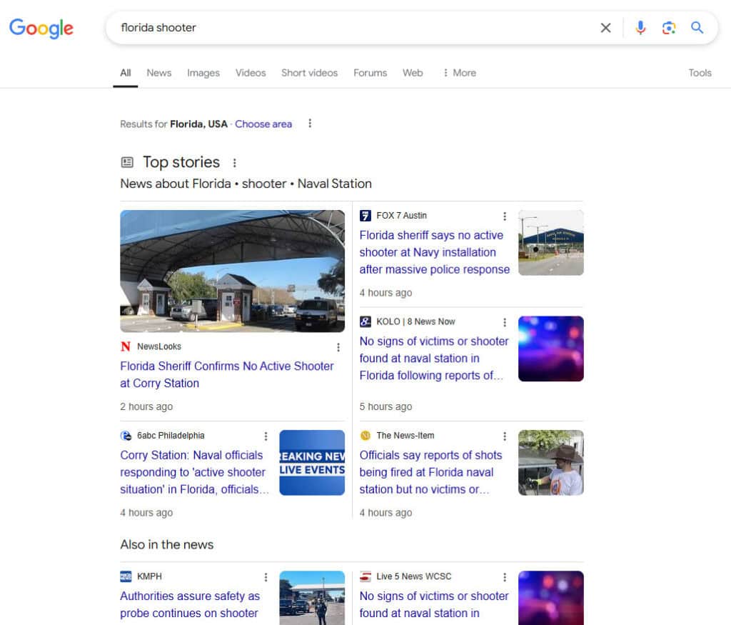Clear the search box with X icon

tap(605, 28)
